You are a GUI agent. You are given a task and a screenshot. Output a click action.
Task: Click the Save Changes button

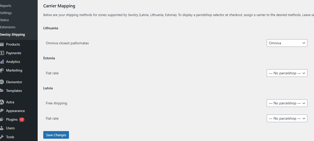(x=56, y=135)
